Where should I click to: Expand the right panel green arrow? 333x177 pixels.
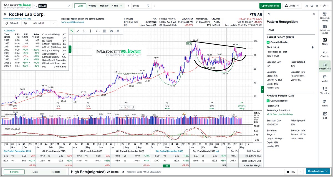262,89
